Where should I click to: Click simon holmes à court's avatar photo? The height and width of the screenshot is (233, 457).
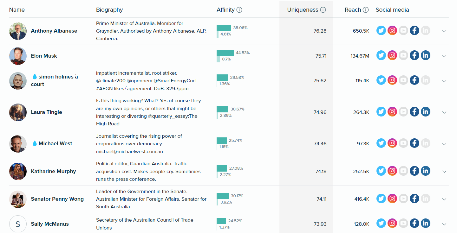click(x=18, y=81)
